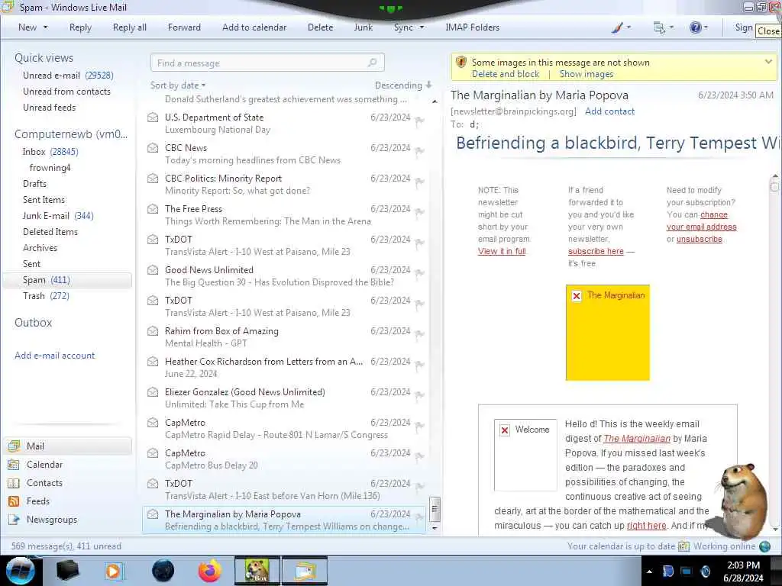Viewport: 782px width, 586px height.
Task: Launch Firefox from the taskbar
Action: (209, 571)
